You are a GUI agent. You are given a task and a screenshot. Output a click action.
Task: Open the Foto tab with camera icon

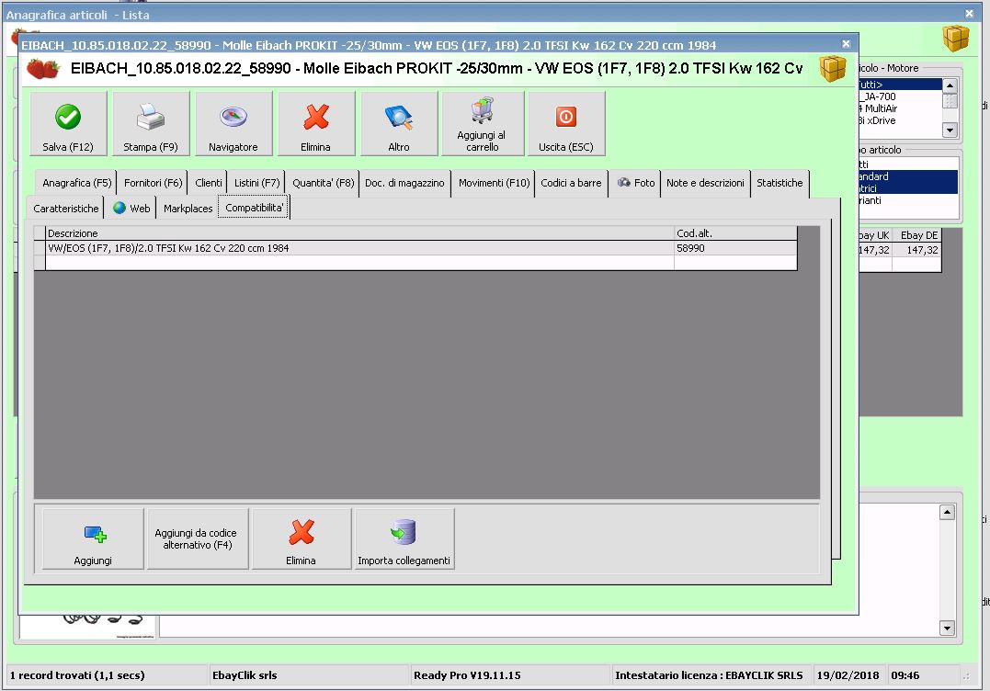click(x=635, y=183)
